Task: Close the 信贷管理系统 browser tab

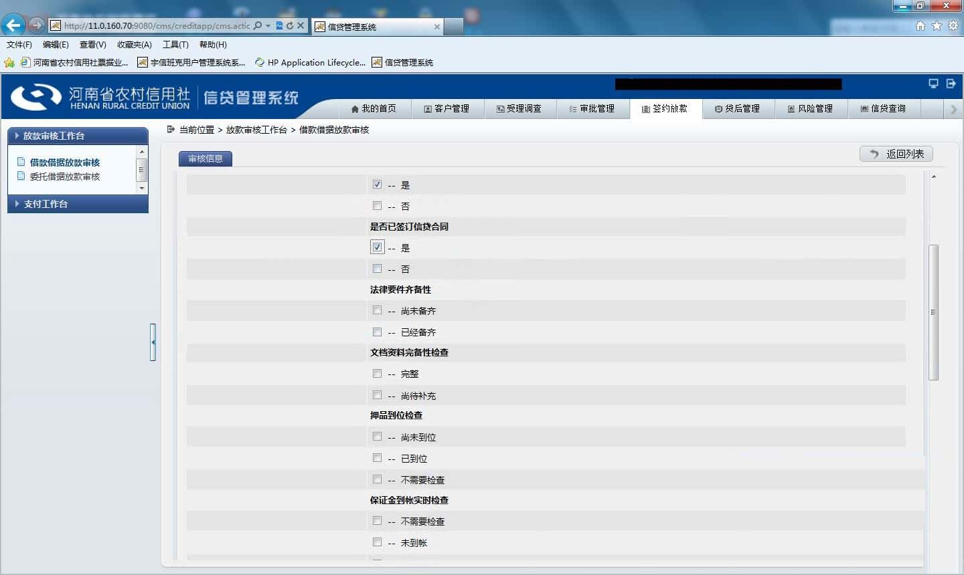Action: [x=437, y=27]
